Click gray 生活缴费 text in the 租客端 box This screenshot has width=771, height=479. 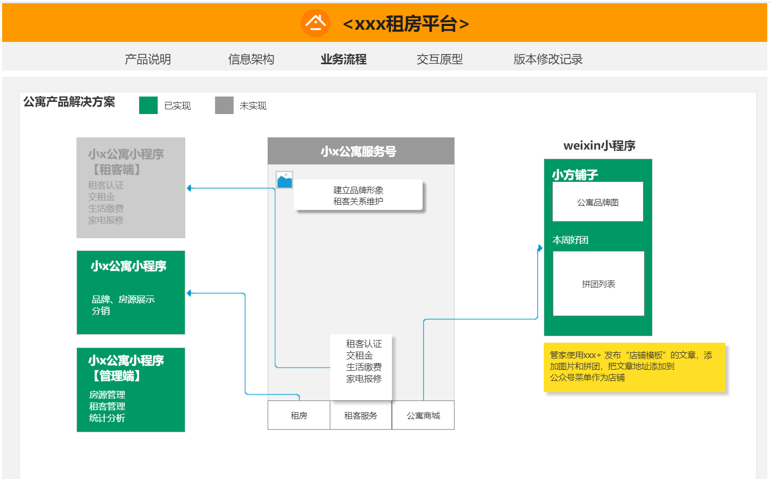106,208
